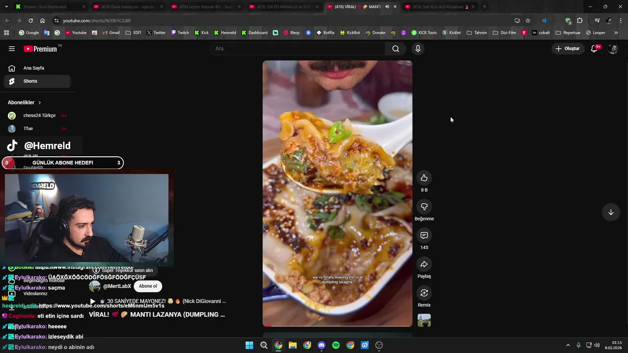628x353 pixels.
Task: Switch to Tatlı Krizi Acil Müdahale tab
Action: pos(439,7)
